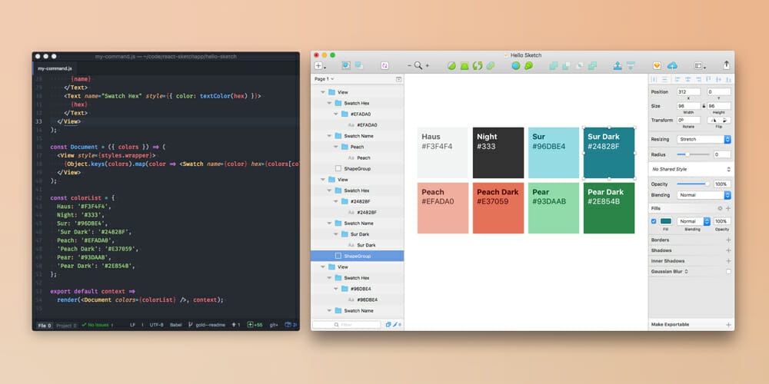Click the Flatten toolbar icon
The height and width of the screenshot is (384, 769).
[x=491, y=65]
